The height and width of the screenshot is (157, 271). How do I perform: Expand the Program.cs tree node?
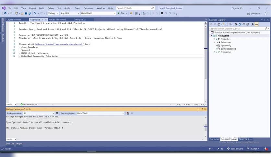[214, 52]
